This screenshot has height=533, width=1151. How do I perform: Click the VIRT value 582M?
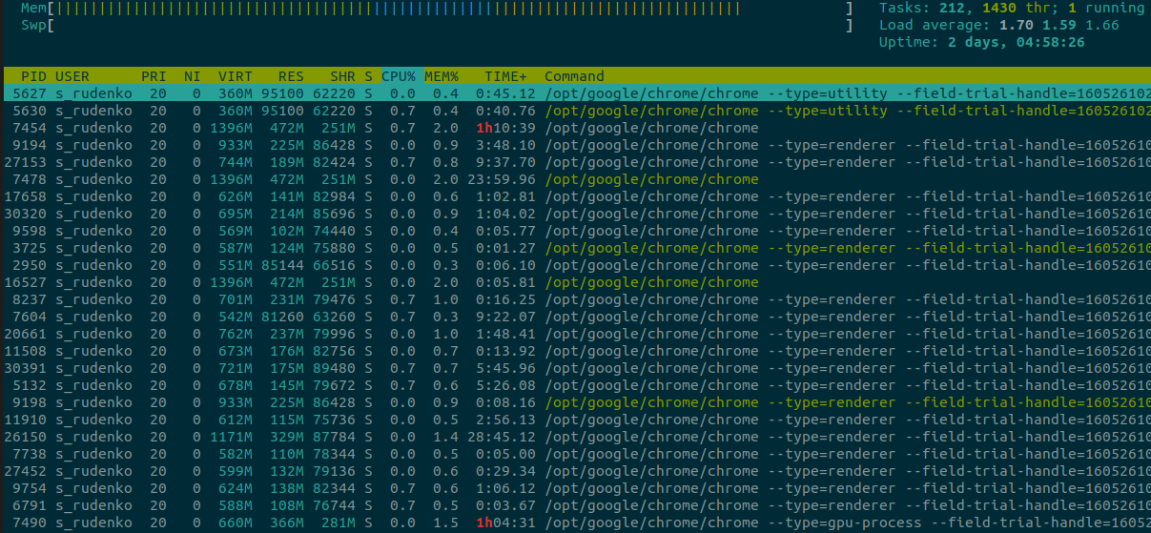(x=236, y=454)
